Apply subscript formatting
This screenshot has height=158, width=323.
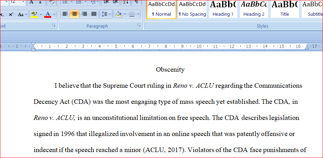click(3, 14)
